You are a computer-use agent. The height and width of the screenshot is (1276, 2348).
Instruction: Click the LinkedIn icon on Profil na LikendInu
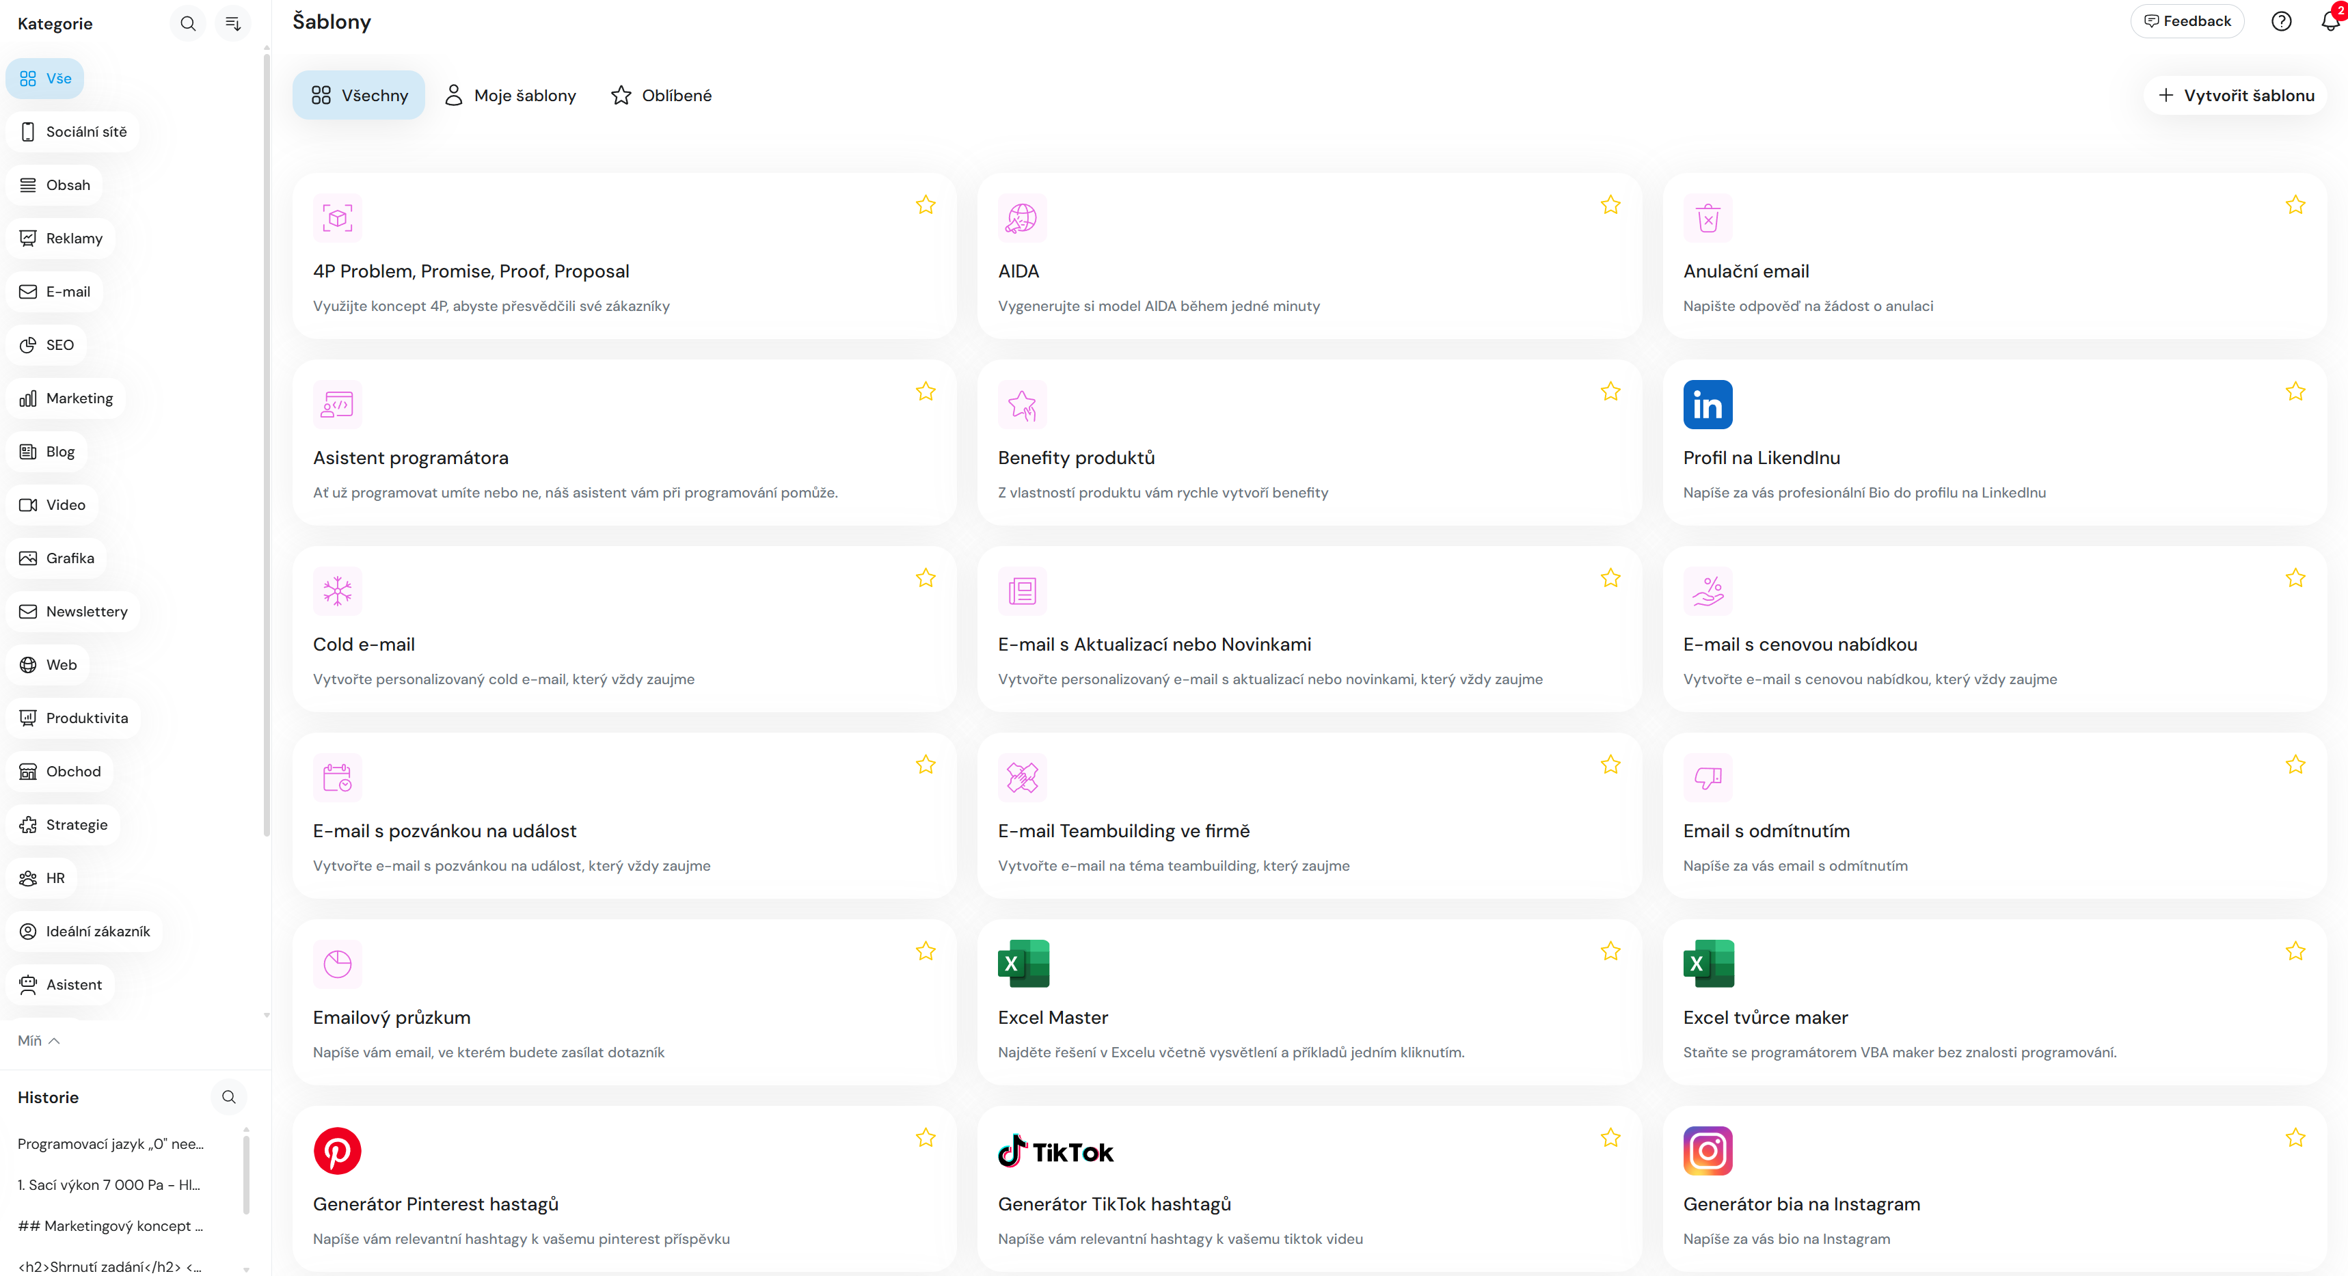[1708, 405]
